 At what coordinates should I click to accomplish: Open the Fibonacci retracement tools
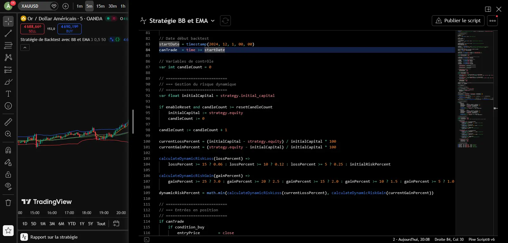click(8, 45)
